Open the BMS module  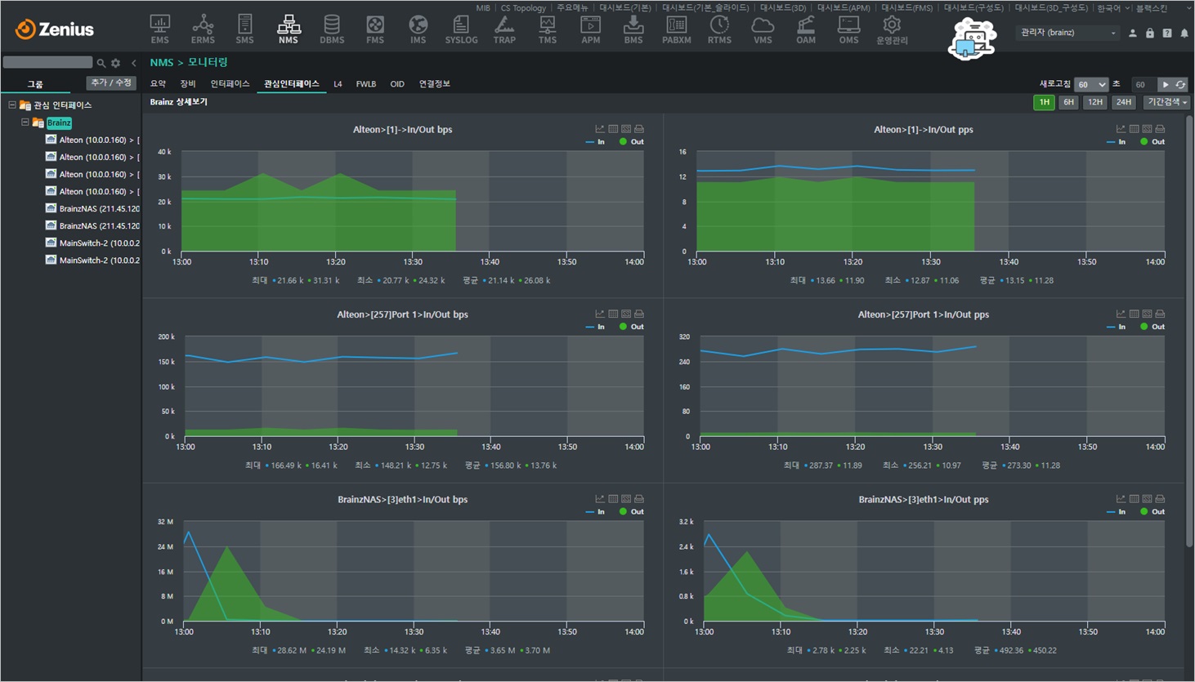click(x=633, y=29)
